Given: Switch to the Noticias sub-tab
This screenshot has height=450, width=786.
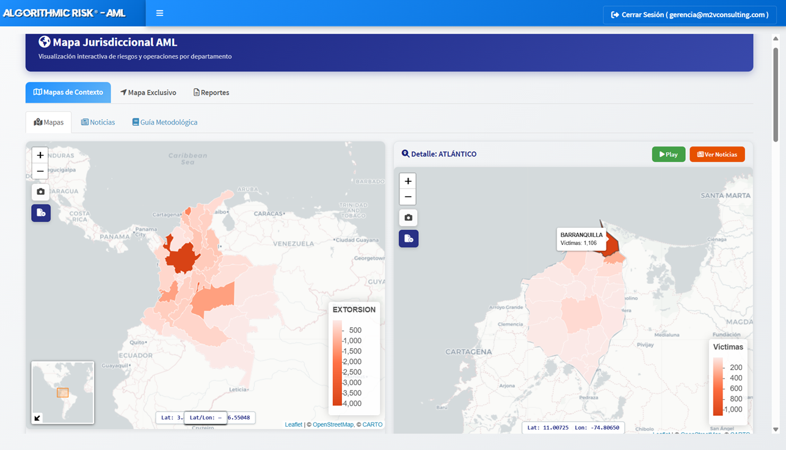Looking at the screenshot, I should (98, 122).
